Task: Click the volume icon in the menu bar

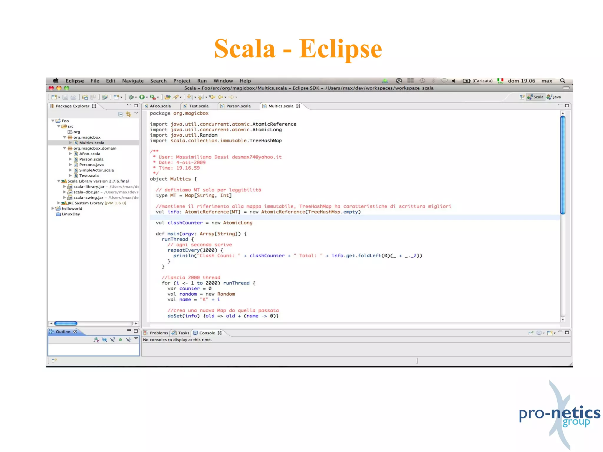Action: tap(454, 81)
